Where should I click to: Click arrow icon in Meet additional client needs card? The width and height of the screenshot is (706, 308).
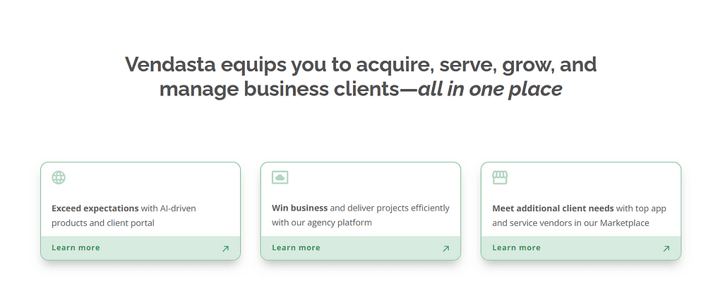tap(666, 248)
